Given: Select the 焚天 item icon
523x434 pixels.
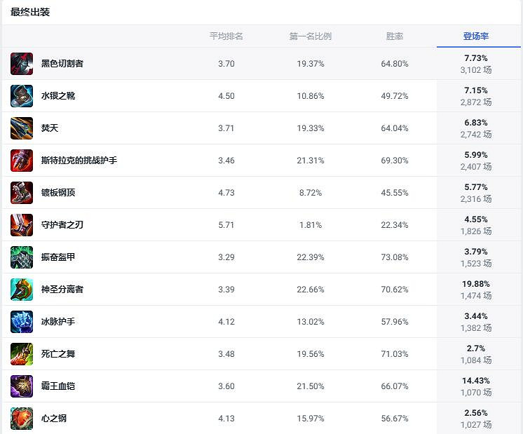Looking at the screenshot, I should [x=22, y=128].
